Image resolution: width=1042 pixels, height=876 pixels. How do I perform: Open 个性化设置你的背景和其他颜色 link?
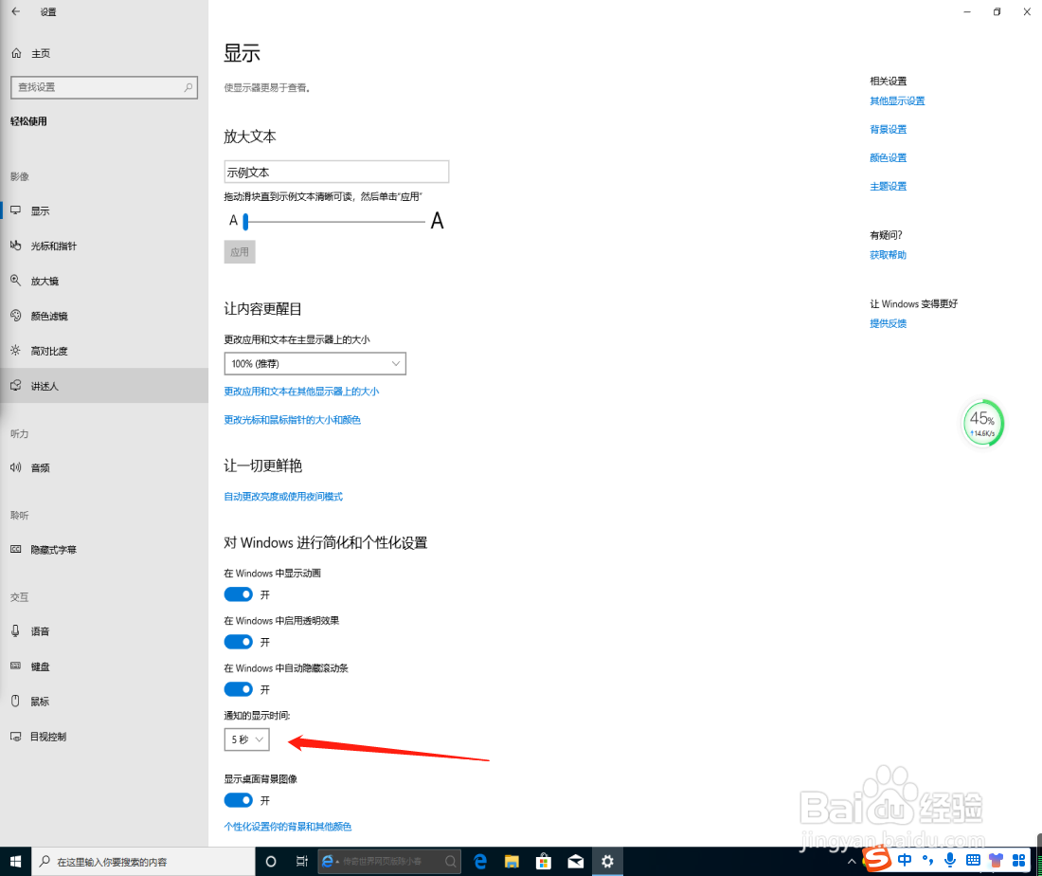point(288,826)
